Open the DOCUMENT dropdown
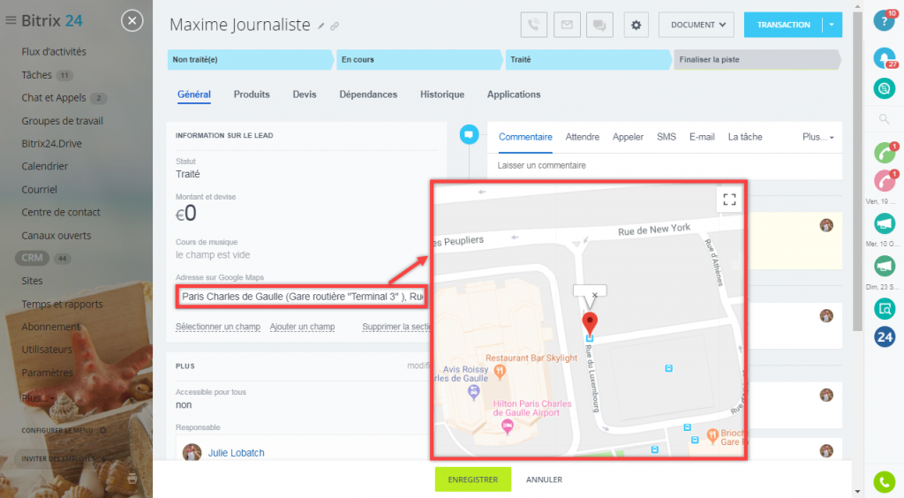 coord(697,25)
